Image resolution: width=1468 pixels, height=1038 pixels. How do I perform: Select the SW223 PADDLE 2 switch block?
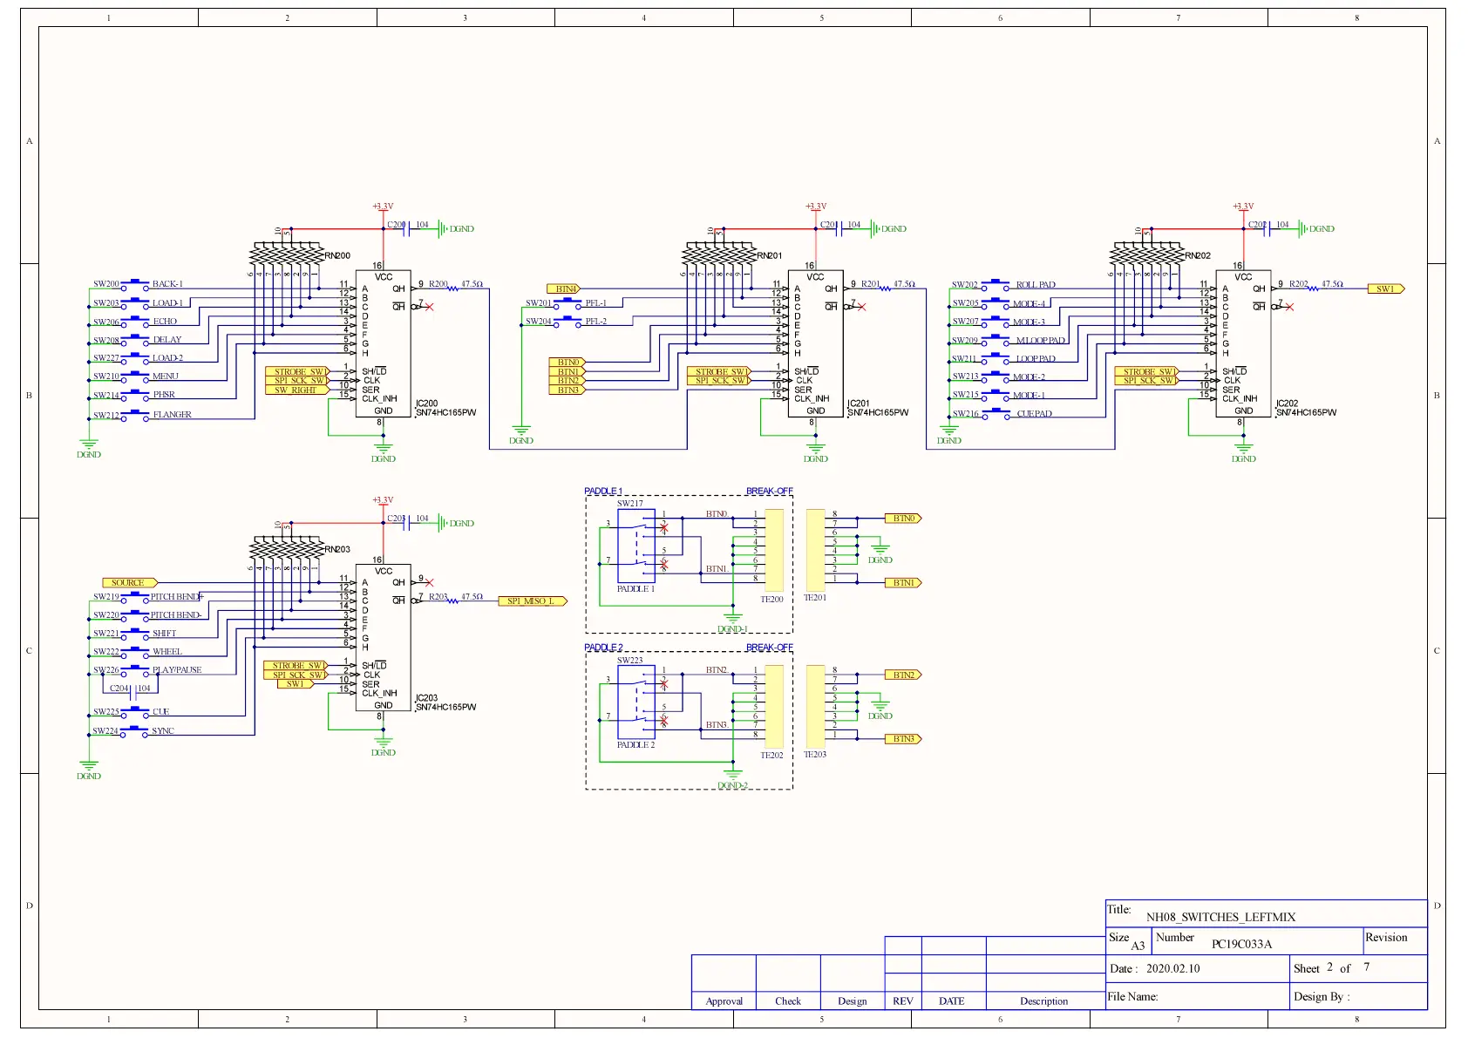pyautogui.click(x=636, y=702)
